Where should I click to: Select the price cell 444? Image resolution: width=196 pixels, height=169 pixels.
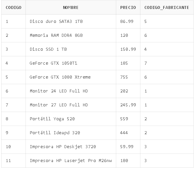(x=128, y=133)
